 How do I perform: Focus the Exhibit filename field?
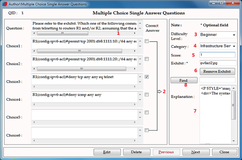(x=218, y=63)
